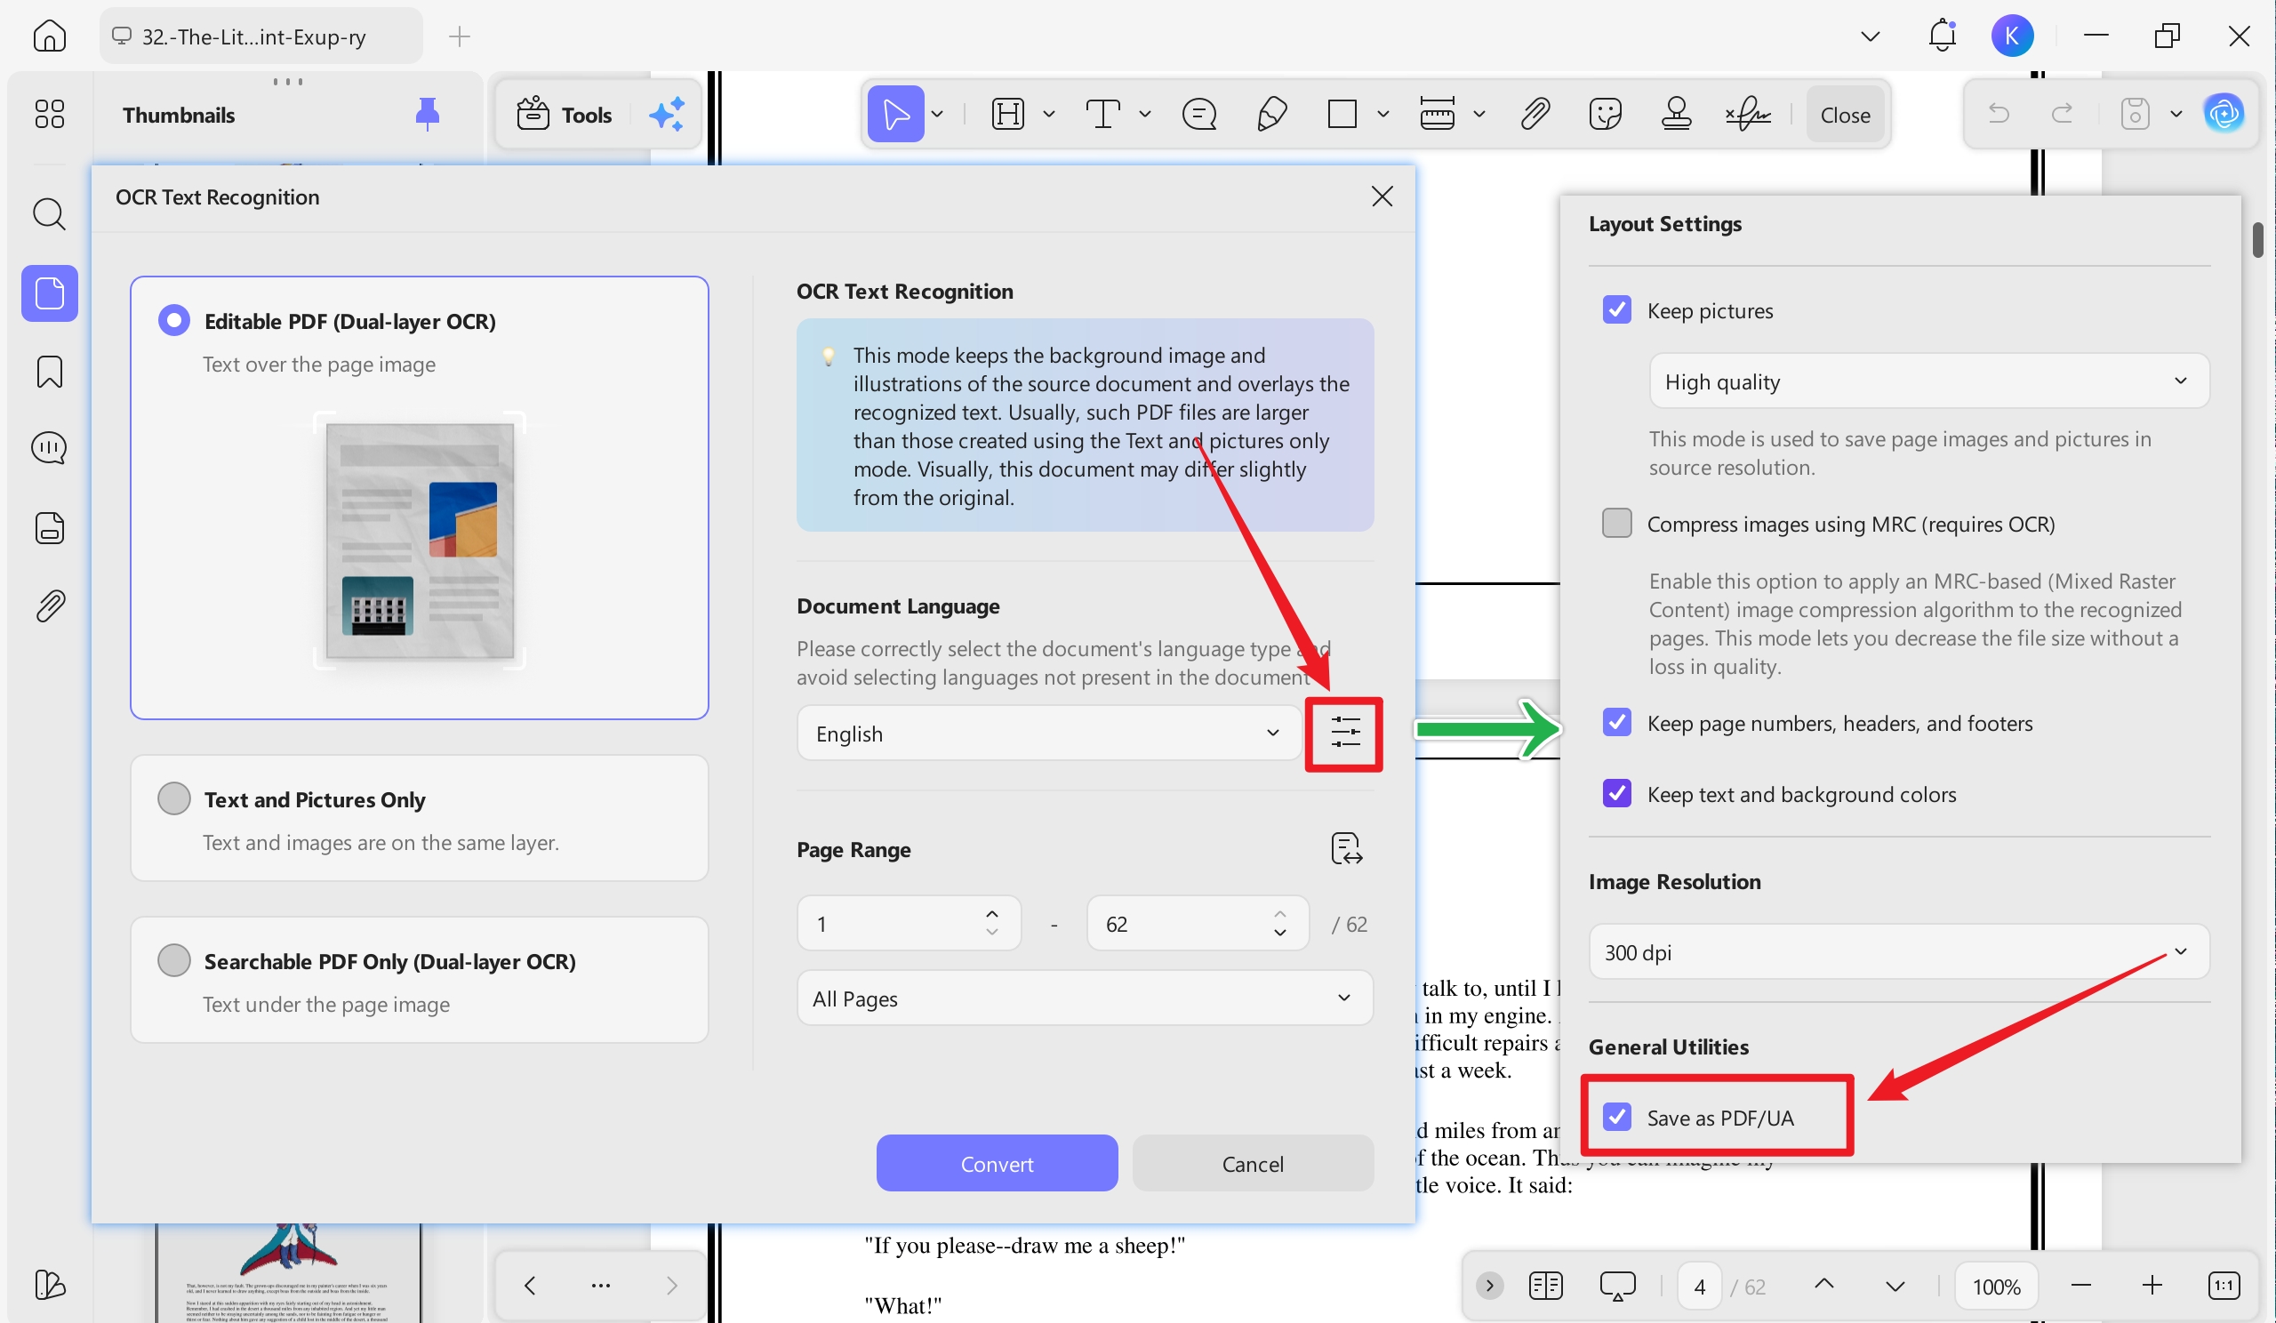Screen dimensions: 2276x1323
Task: Toggle Keep text and background colors
Action: click(x=1615, y=794)
